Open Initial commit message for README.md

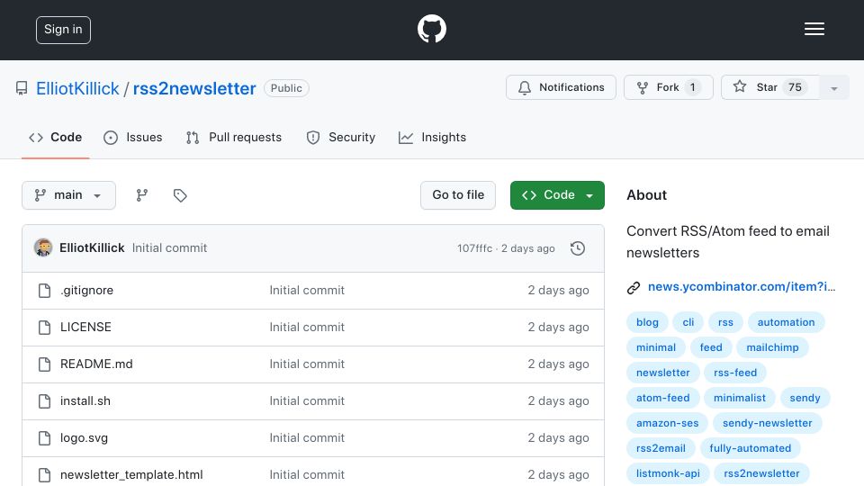307,364
